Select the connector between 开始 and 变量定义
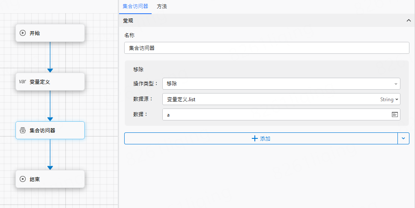 tap(50, 56)
